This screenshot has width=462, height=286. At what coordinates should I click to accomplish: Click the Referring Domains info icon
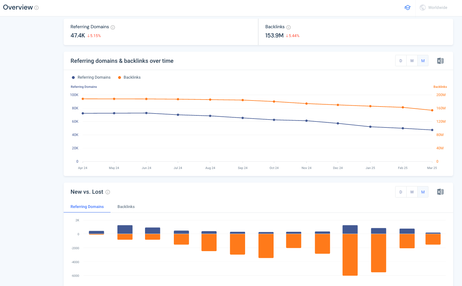[x=113, y=27]
